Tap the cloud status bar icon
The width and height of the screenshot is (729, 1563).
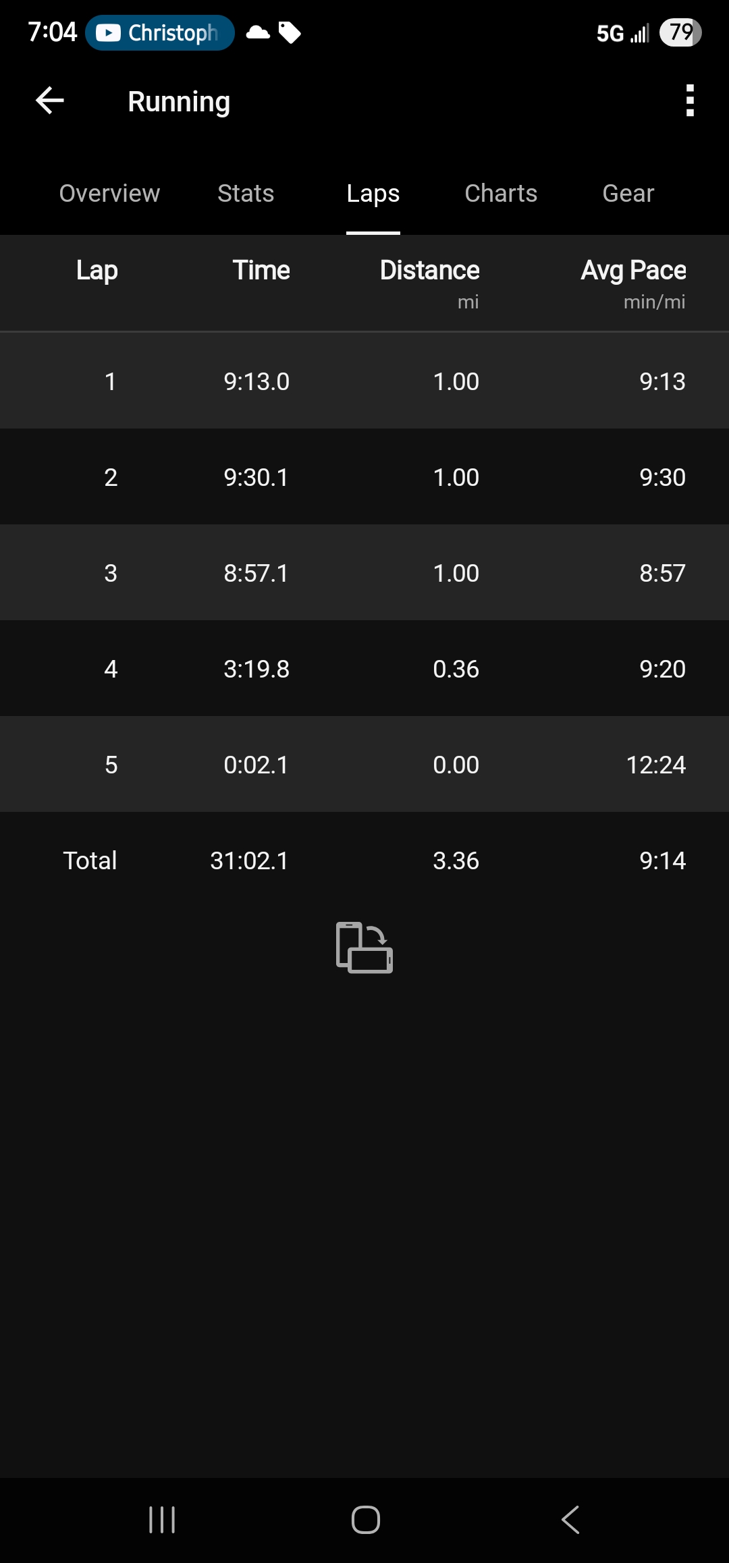tap(258, 32)
